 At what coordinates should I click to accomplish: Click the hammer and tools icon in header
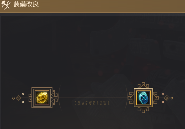pyautogui.click(x=5, y=5)
